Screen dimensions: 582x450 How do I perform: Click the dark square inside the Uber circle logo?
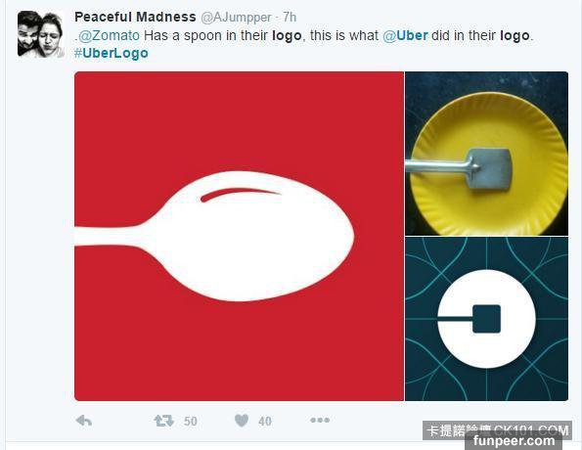486,319
